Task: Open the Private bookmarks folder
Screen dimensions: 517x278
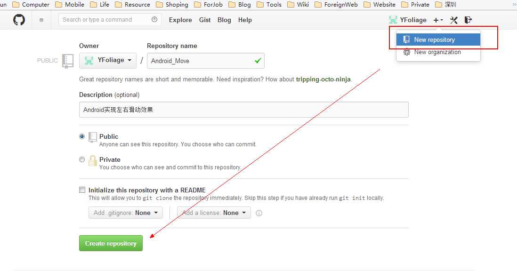Action: [x=415, y=5]
